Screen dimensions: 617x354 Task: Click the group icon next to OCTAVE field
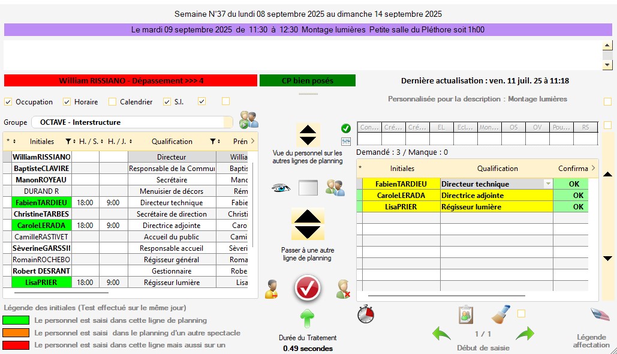click(x=248, y=120)
